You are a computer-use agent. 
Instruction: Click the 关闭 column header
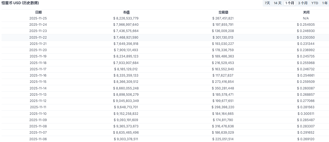pos(306,12)
